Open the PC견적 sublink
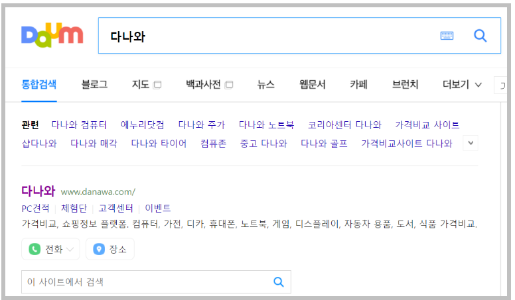This screenshot has width=515, height=300. [35, 208]
